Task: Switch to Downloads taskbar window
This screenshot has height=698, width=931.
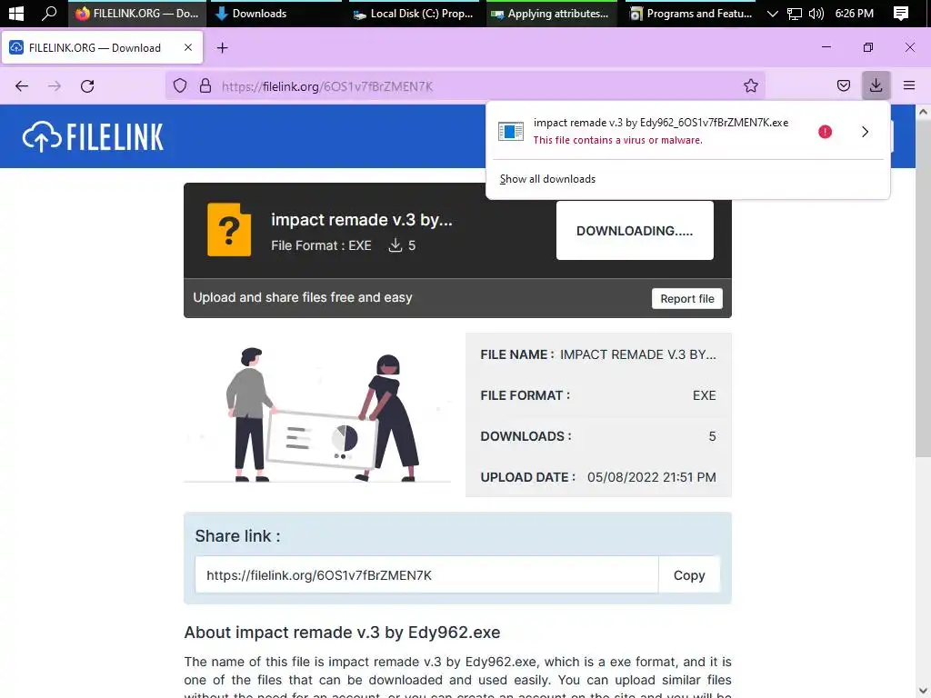Action: tap(275, 13)
